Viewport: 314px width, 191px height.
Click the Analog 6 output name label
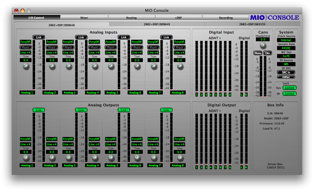[135, 165]
